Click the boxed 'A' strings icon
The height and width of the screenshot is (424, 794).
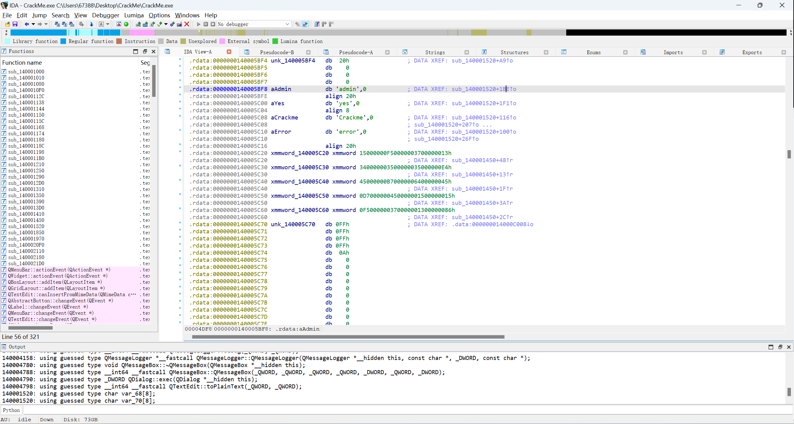point(101,24)
